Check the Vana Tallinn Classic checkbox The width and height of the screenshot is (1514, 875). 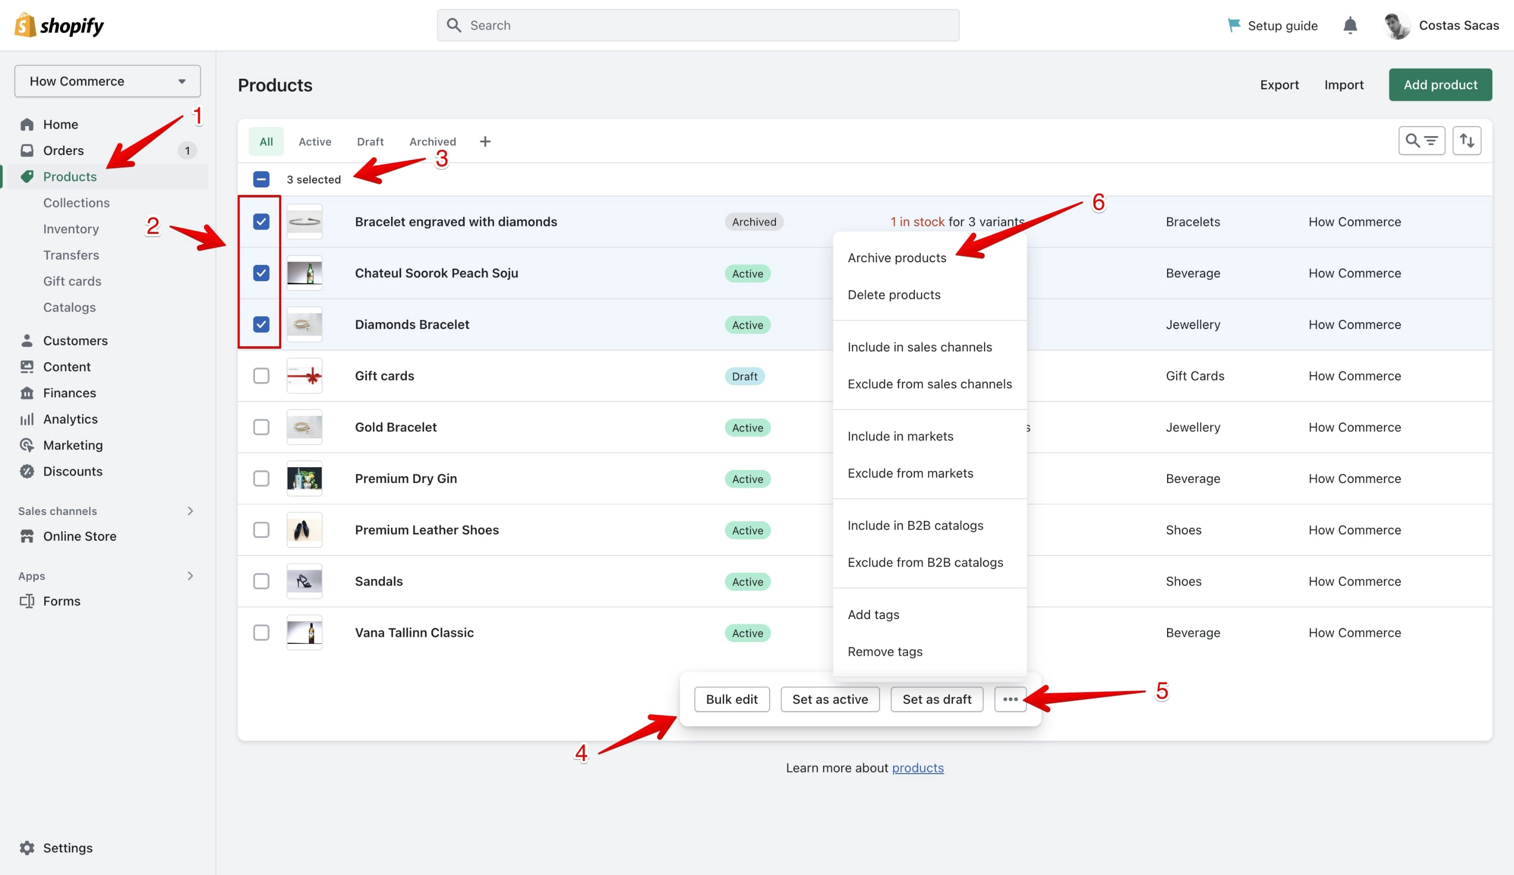(261, 632)
